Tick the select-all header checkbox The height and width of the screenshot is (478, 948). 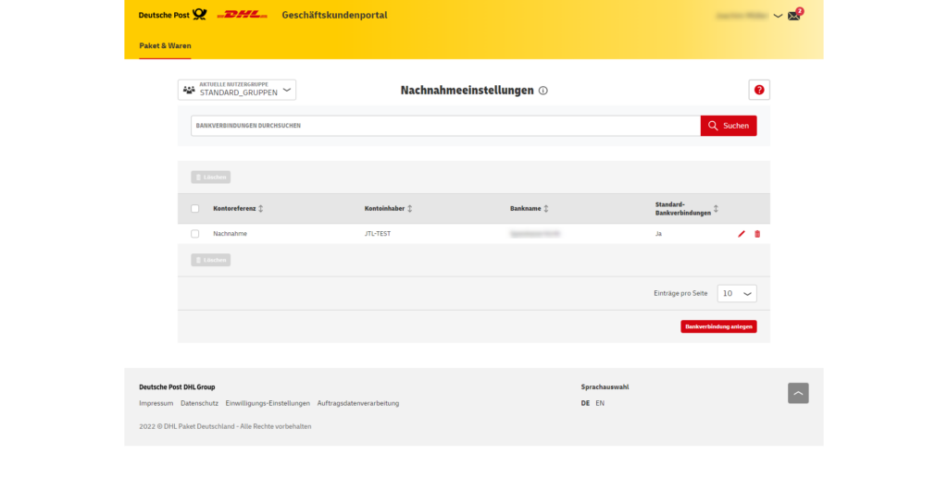[194, 209]
